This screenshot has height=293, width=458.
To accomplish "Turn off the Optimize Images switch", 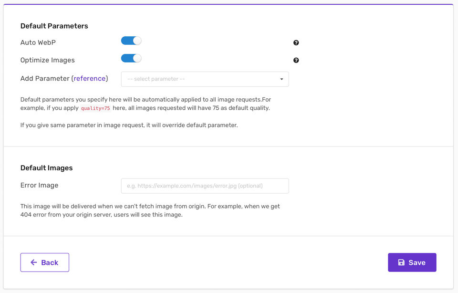I will click(131, 59).
